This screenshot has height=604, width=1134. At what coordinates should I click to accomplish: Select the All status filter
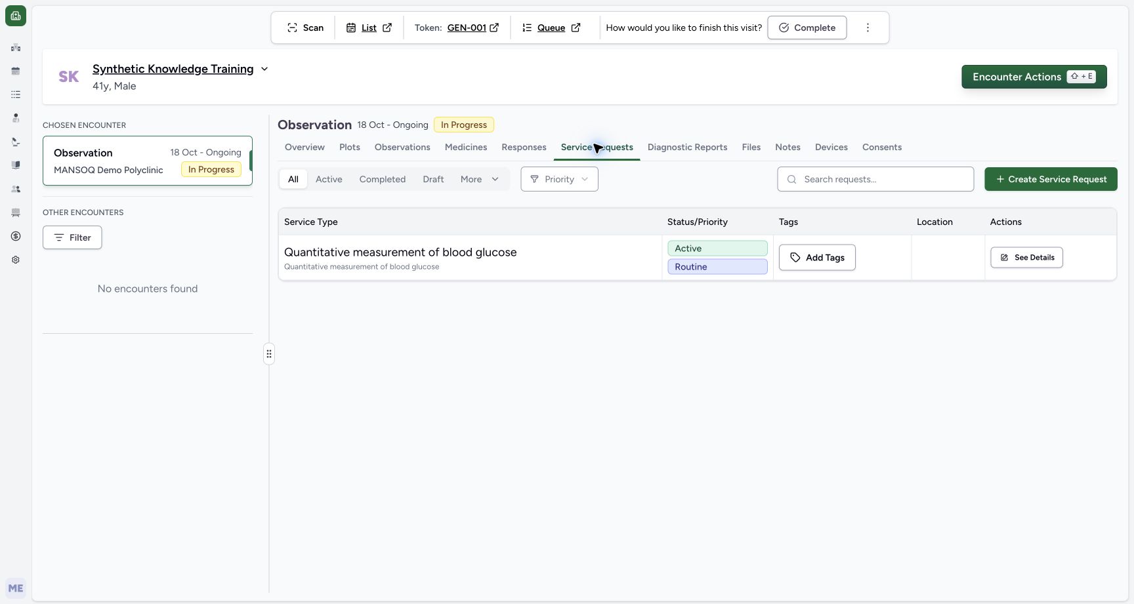click(x=293, y=179)
